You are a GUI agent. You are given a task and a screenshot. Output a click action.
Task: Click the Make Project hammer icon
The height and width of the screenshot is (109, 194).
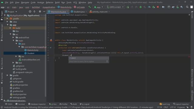[x=89, y=7]
